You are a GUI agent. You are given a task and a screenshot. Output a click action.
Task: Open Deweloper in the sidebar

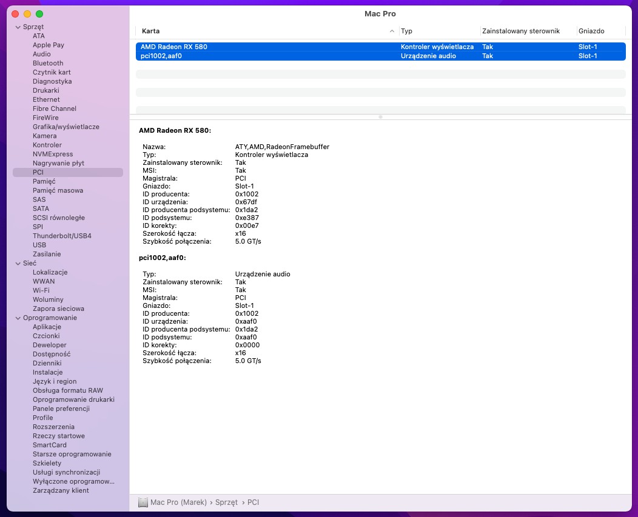click(50, 345)
